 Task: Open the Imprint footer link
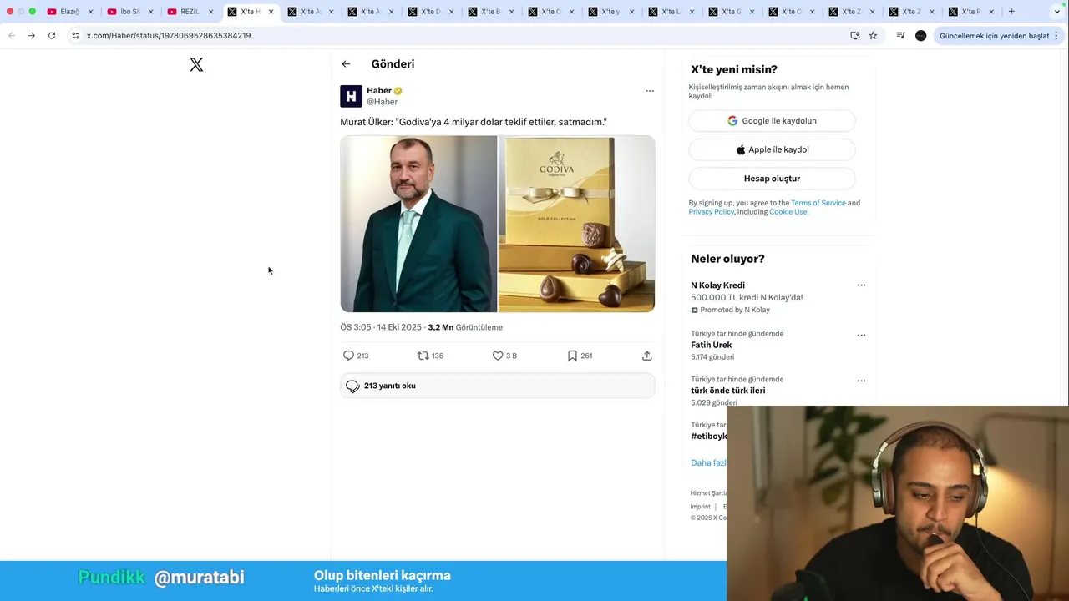tap(700, 507)
